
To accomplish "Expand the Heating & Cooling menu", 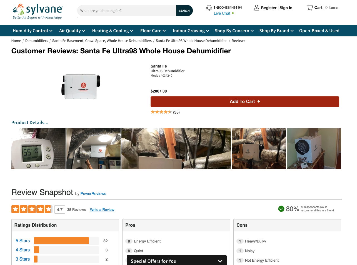I will click(113, 31).
